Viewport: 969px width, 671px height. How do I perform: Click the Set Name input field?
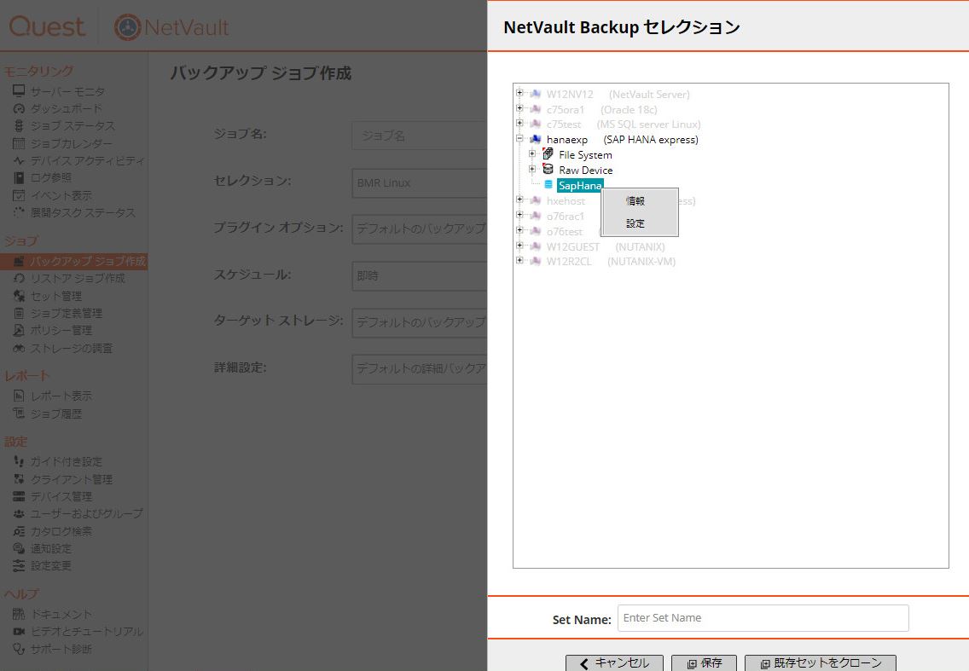pyautogui.click(x=763, y=618)
